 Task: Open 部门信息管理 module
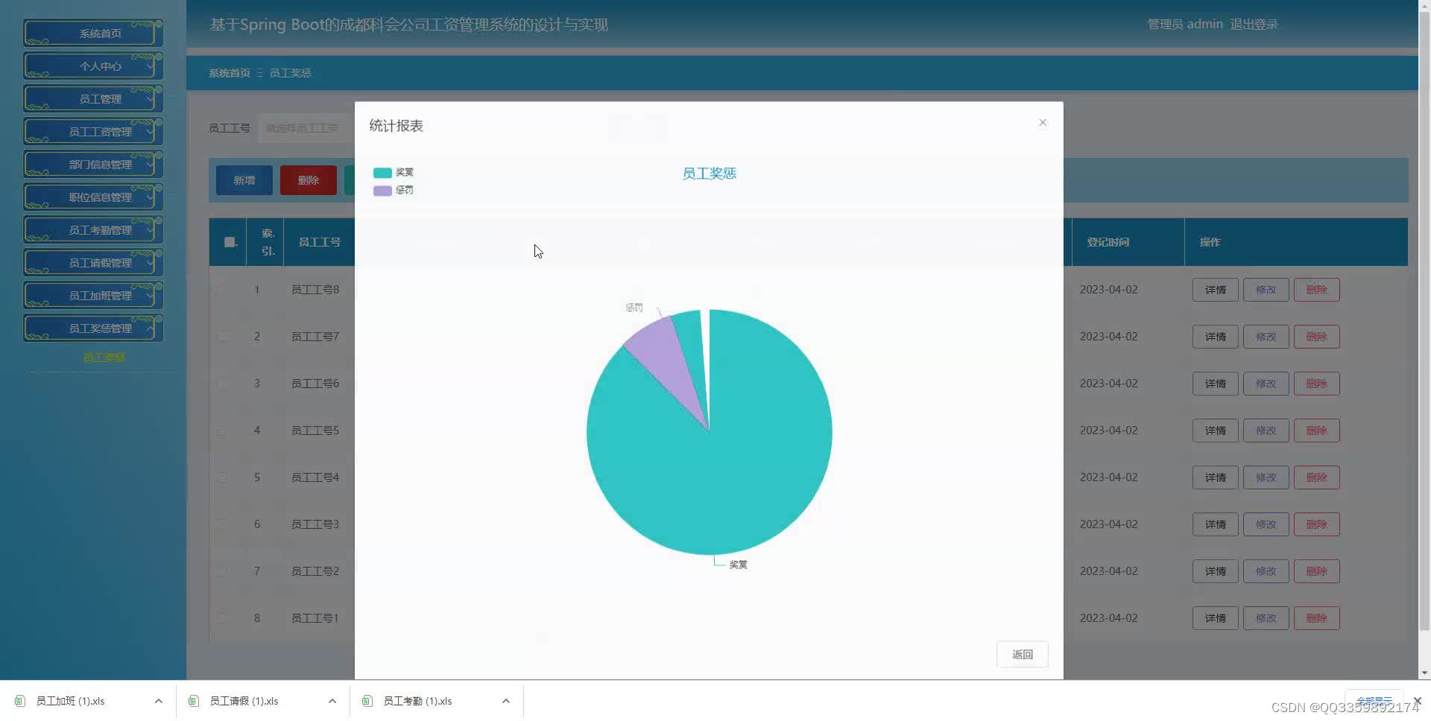tap(92, 164)
